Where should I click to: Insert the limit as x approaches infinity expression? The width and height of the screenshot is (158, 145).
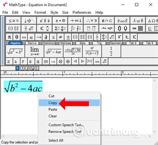(x=34, y=51)
